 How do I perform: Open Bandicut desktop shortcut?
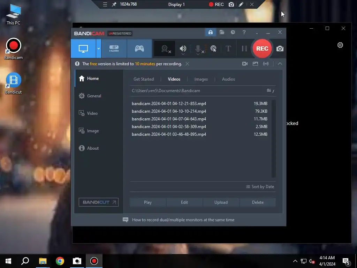(14, 83)
